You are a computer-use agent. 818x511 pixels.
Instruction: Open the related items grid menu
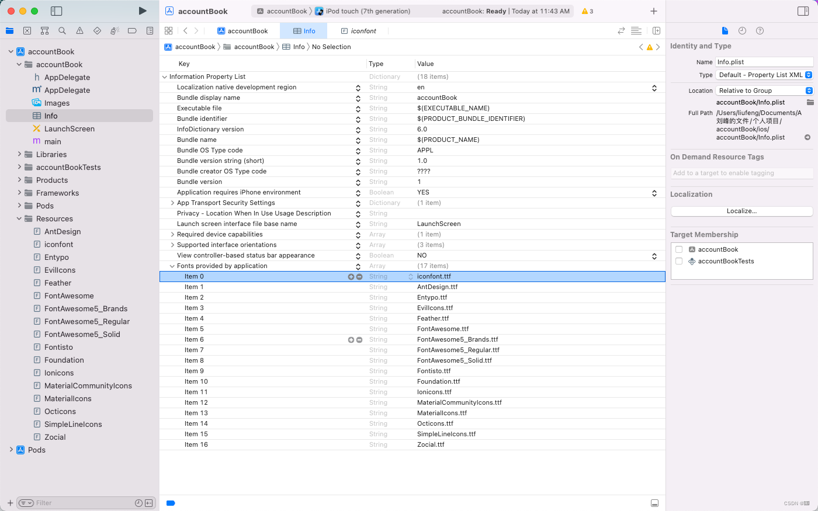pyautogui.click(x=169, y=31)
